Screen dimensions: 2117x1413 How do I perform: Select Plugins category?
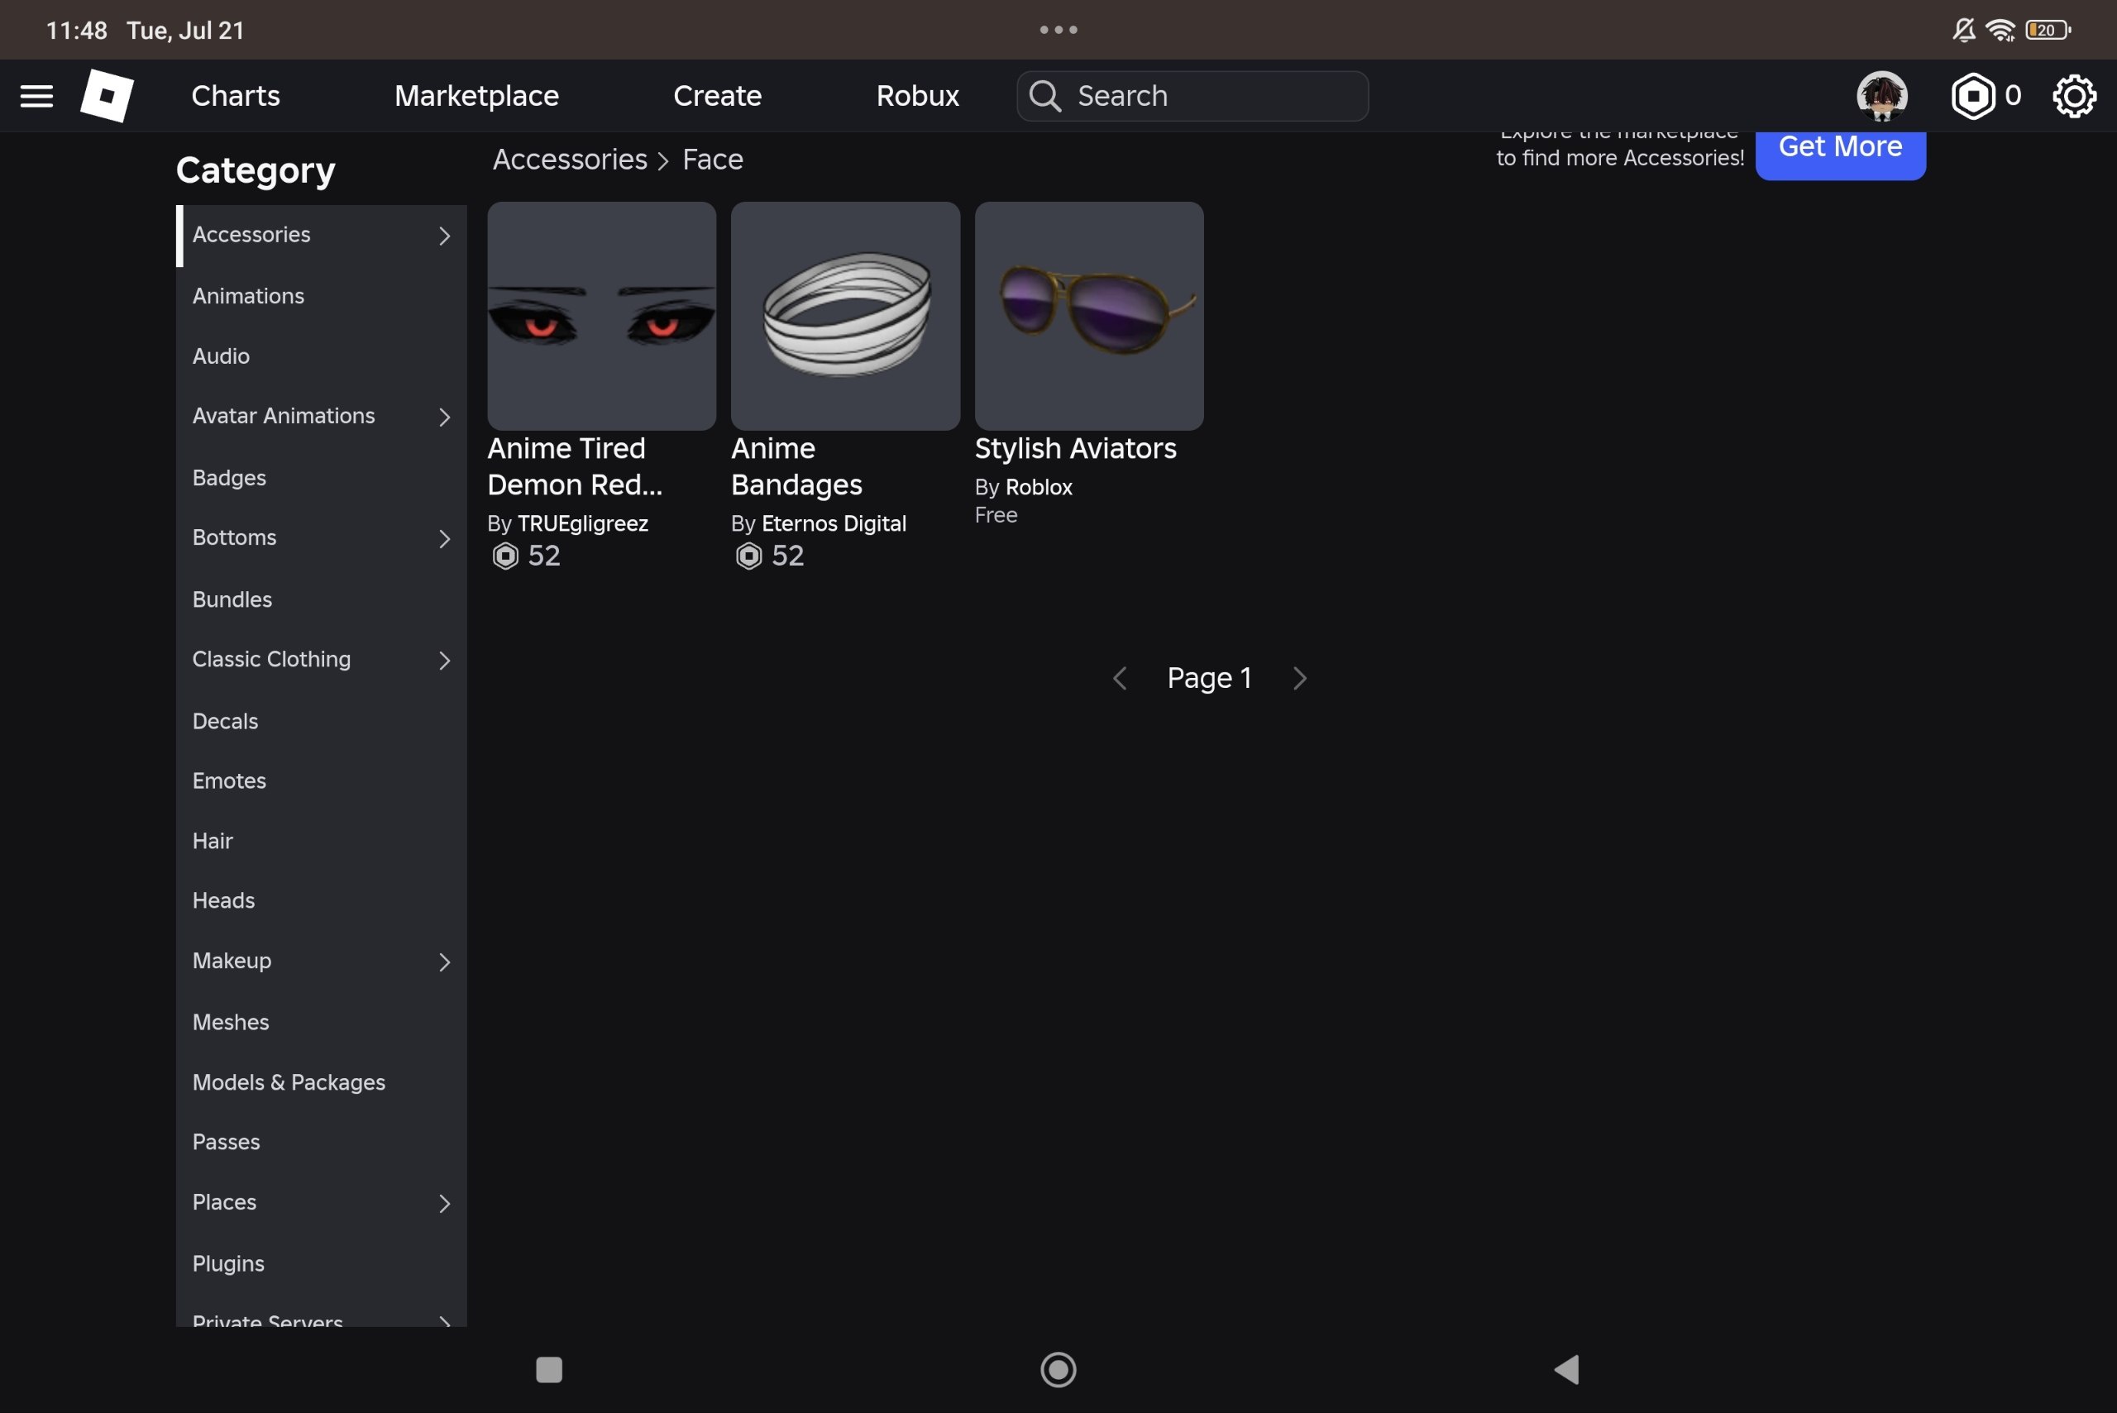tap(321, 1263)
